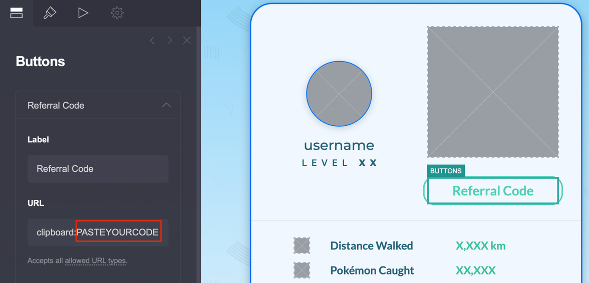Image resolution: width=589 pixels, height=283 pixels.
Task: Click the BUTTONS element tag label
Action: pos(446,171)
